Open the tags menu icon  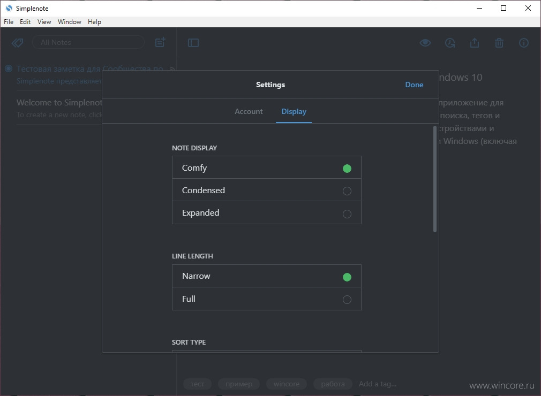pyautogui.click(x=17, y=43)
